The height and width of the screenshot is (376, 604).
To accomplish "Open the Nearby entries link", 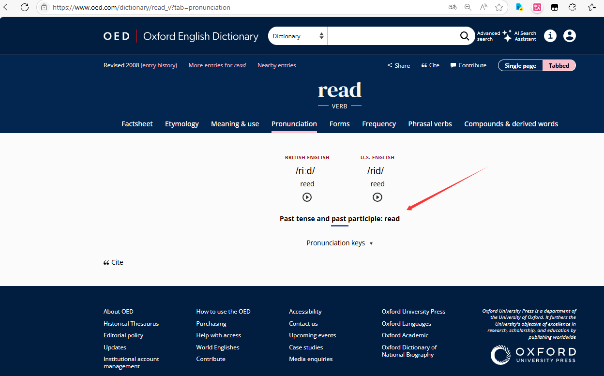I will pyautogui.click(x=276, y=65).
